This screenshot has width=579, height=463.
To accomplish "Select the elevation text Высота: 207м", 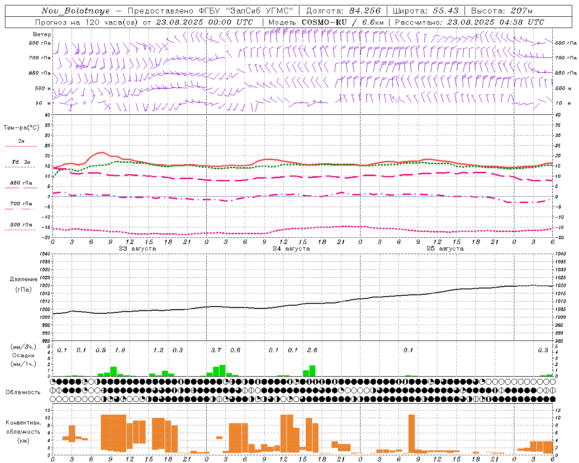I will tap(502, 11).
